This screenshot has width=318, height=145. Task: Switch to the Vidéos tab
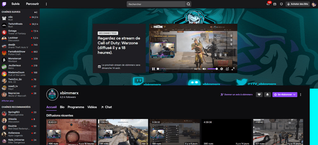tap(92, 107)
